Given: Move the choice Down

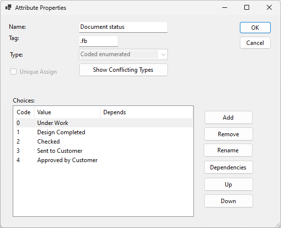Looking at the screenshot, I should pyautogui.click(x=228, y=201).
